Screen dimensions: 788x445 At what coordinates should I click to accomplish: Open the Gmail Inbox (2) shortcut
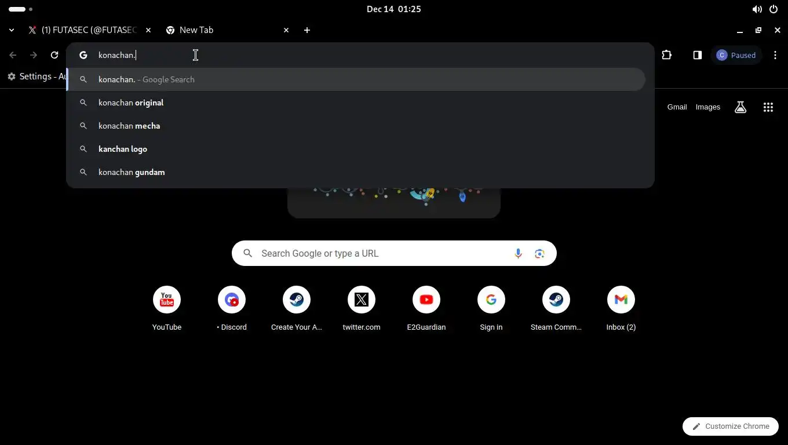coord(621,309)
